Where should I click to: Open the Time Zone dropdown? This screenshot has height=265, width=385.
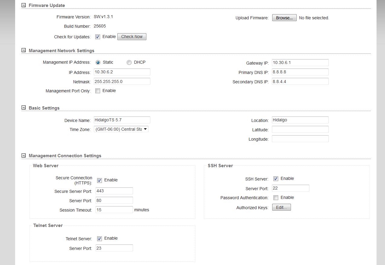pyautogui.click(x=121, y=129)
